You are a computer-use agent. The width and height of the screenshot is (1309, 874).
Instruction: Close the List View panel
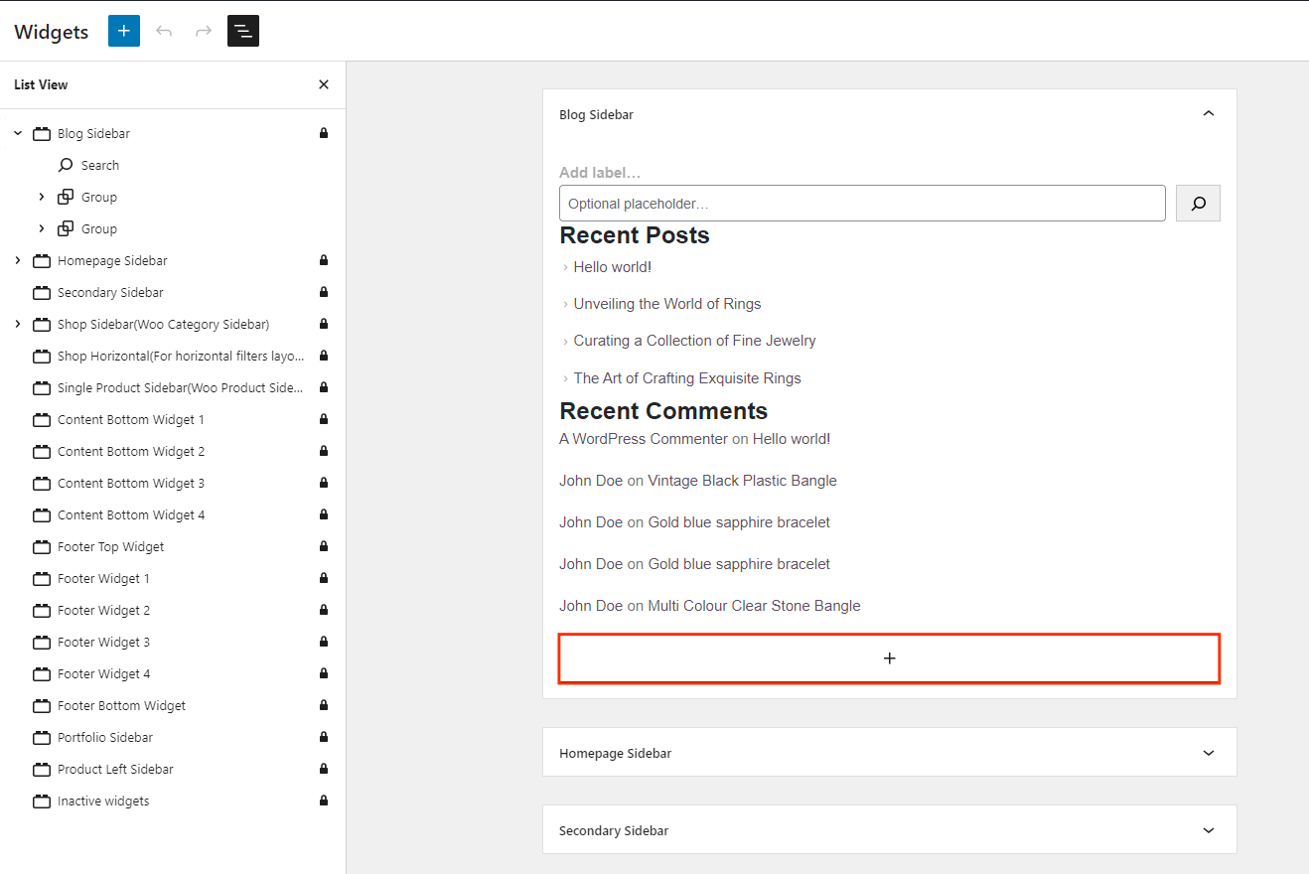(x=323, y=84)
